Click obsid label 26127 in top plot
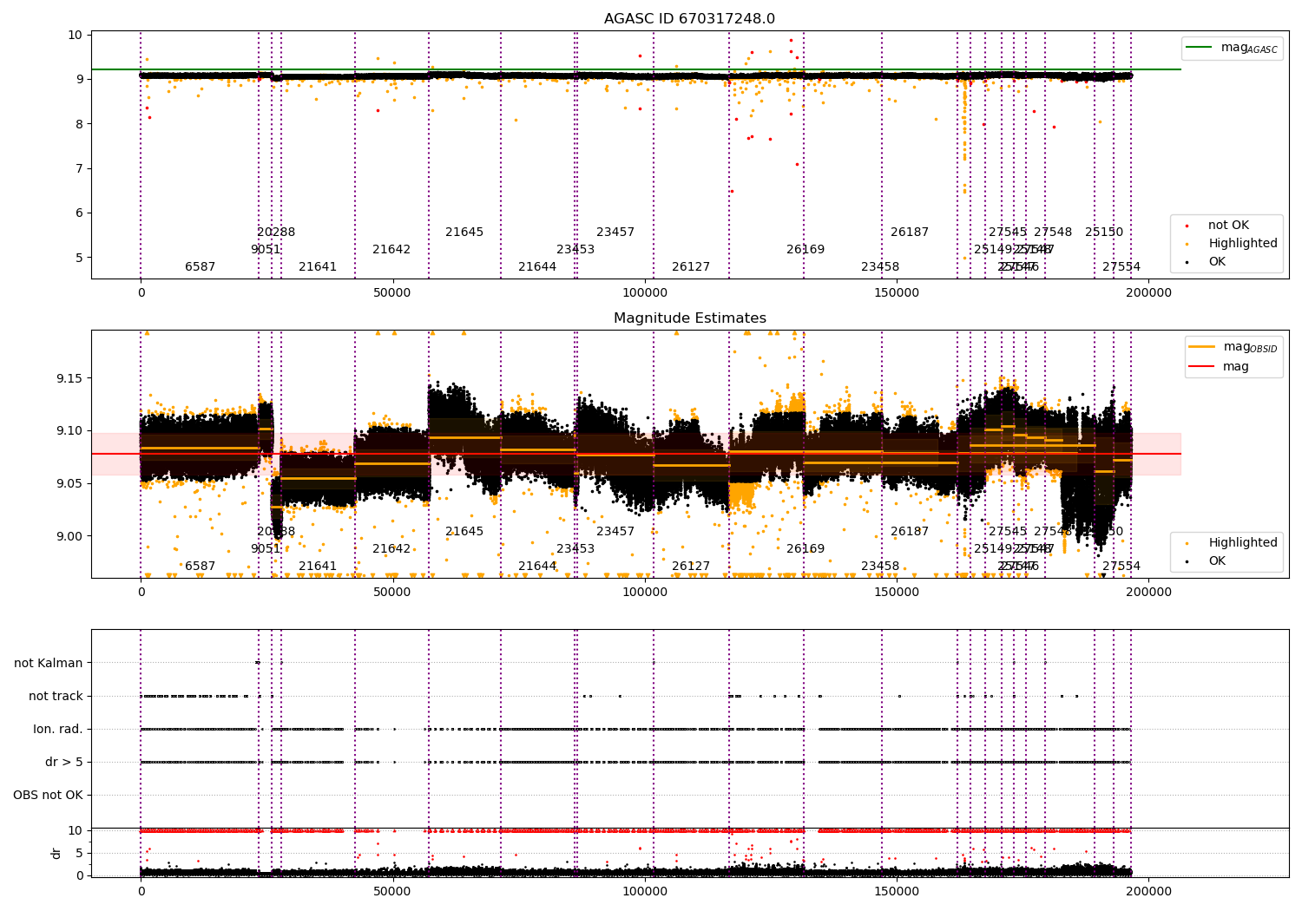Image resolution: width=1302 pixels, height=911 pixels. pos(691,267)
